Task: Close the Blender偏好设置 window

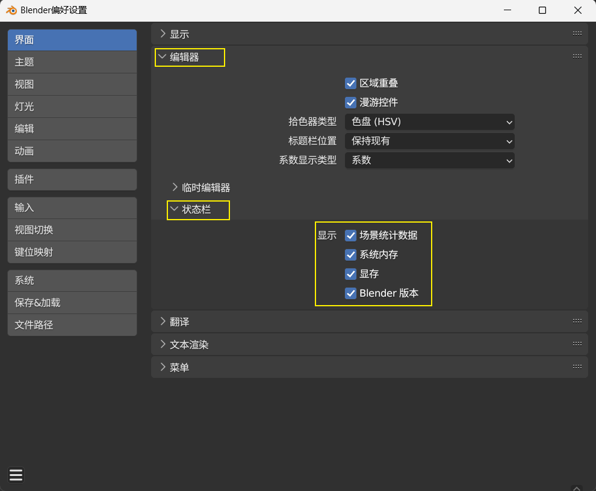Action: [578, 10]
